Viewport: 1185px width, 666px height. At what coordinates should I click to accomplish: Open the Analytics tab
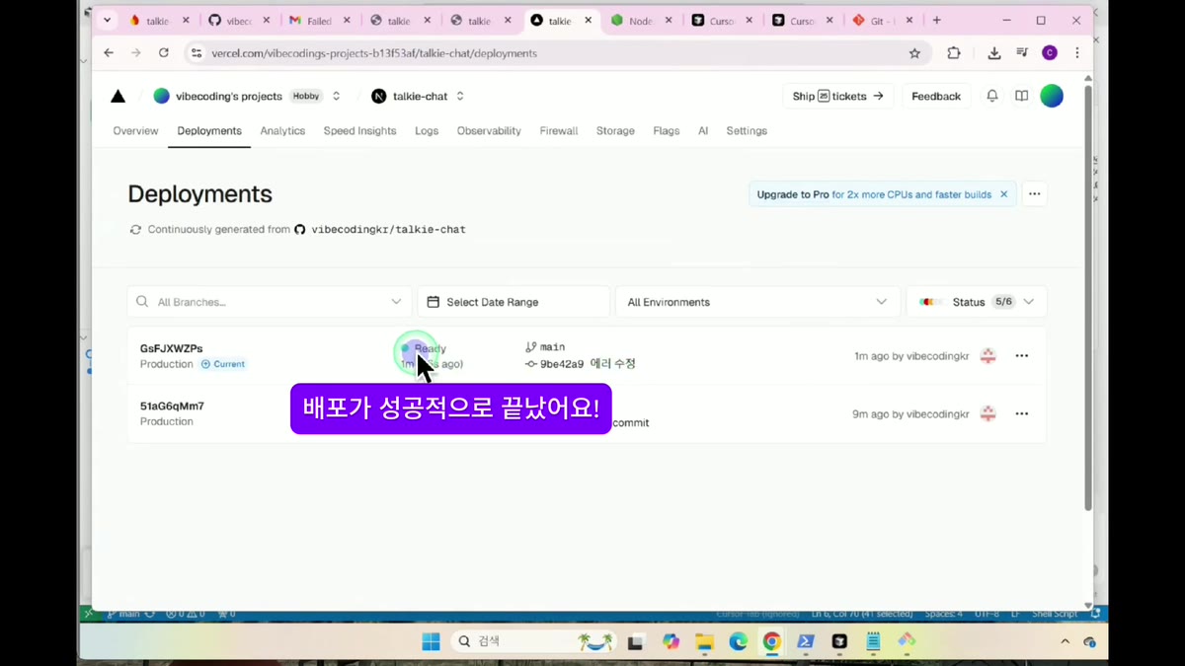(282, 130)
